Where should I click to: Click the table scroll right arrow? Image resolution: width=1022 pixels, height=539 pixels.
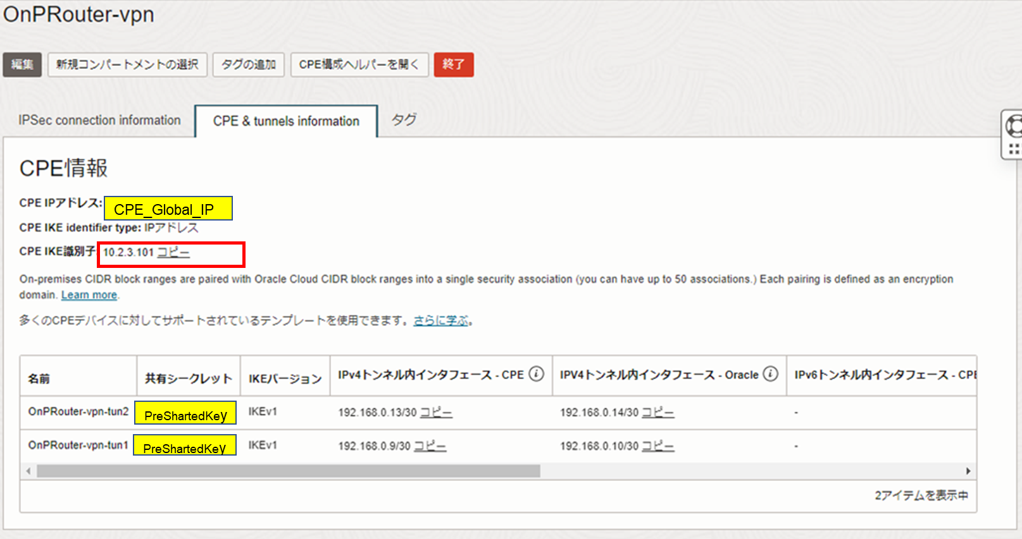point(968,471)
